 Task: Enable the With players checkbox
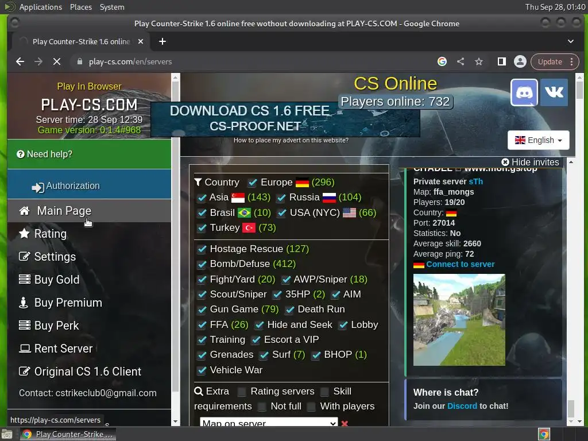pos(311,407)
